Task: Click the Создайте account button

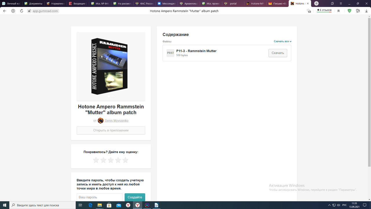Action: click(135, 197)
